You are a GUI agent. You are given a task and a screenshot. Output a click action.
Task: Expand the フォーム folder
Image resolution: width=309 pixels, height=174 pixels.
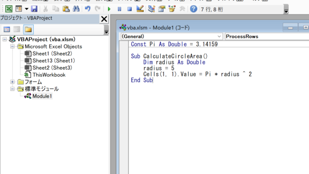click(12, 82)
